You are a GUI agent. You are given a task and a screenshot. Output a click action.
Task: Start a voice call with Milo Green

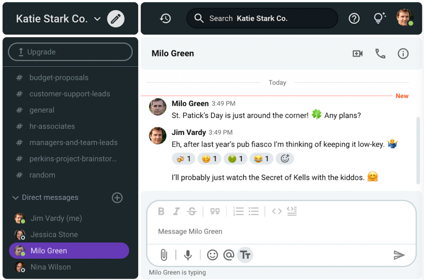pyautogui.click(x=380, y=54)
